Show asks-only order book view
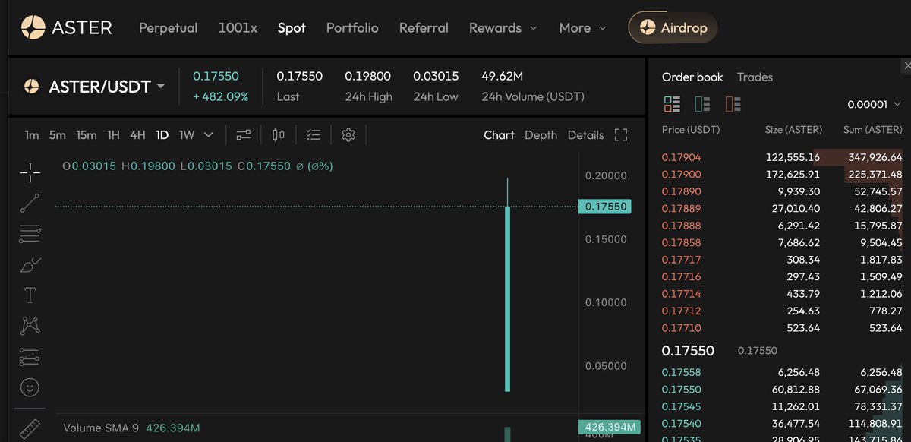Screen dimensions: 911x442 click(733, 104)
